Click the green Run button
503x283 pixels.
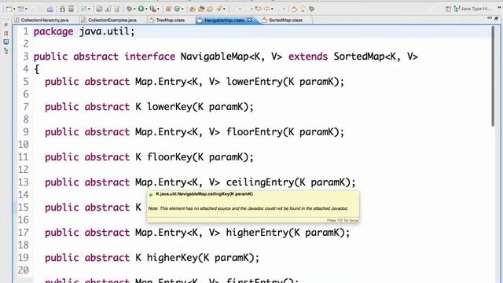[x=141, y=9]
